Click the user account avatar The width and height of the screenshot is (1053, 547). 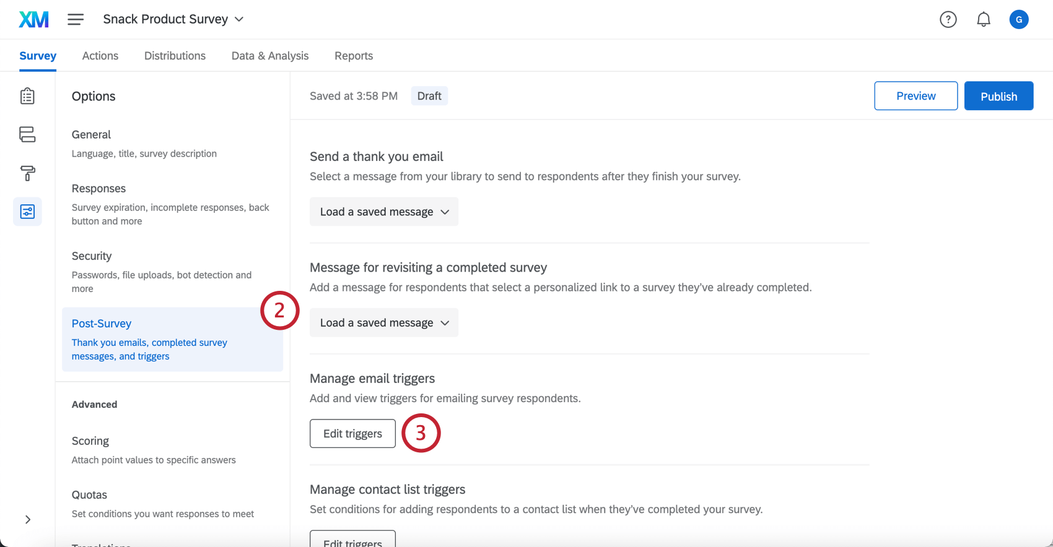coord(1018,19)
